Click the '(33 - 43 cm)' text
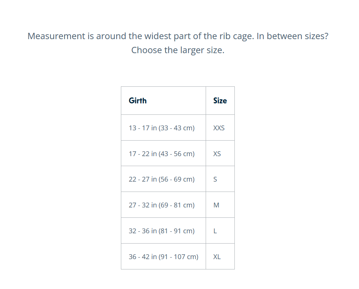This screenshot has height=289, width=359. pyautogui.click(x=177, y=128)
